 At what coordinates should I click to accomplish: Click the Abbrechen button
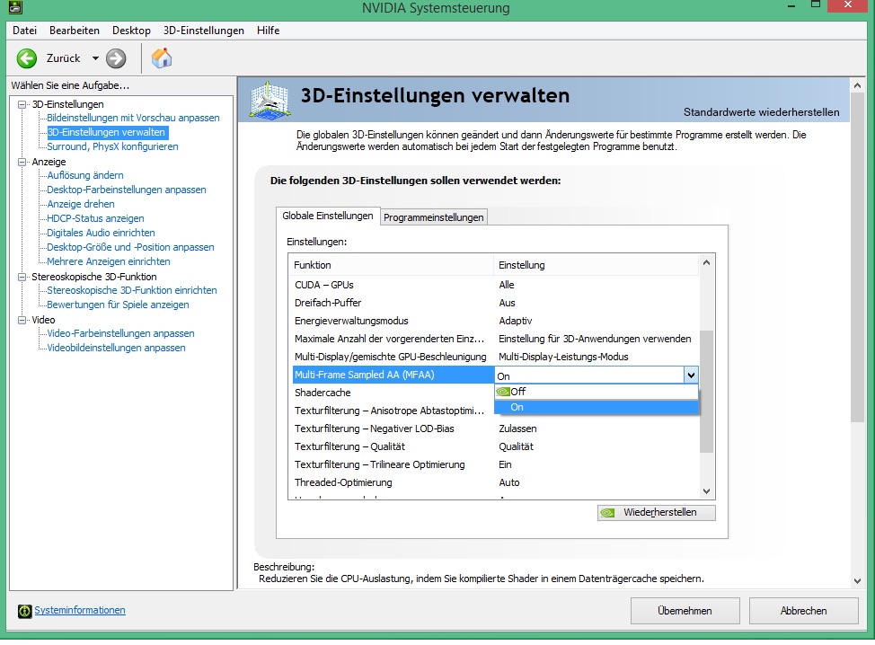[803, 611]
